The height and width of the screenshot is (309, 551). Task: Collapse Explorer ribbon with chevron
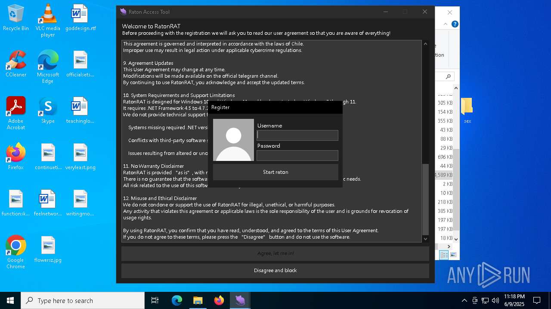pos(446,24)
